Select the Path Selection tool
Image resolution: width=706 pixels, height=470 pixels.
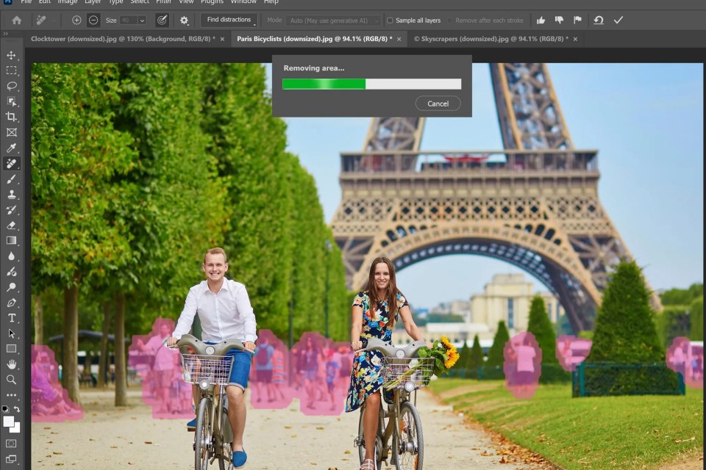point(12,333)
